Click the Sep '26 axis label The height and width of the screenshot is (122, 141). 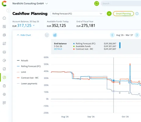point(91,117)
